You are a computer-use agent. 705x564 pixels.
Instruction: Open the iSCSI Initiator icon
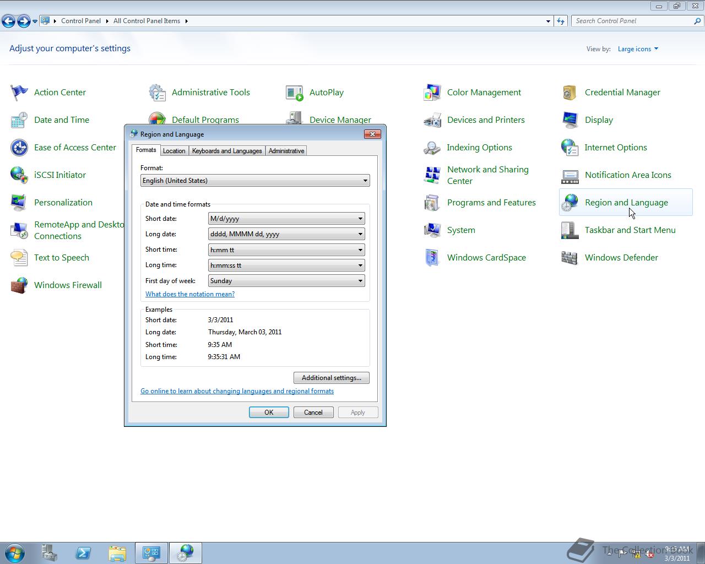tap(19, 175)
